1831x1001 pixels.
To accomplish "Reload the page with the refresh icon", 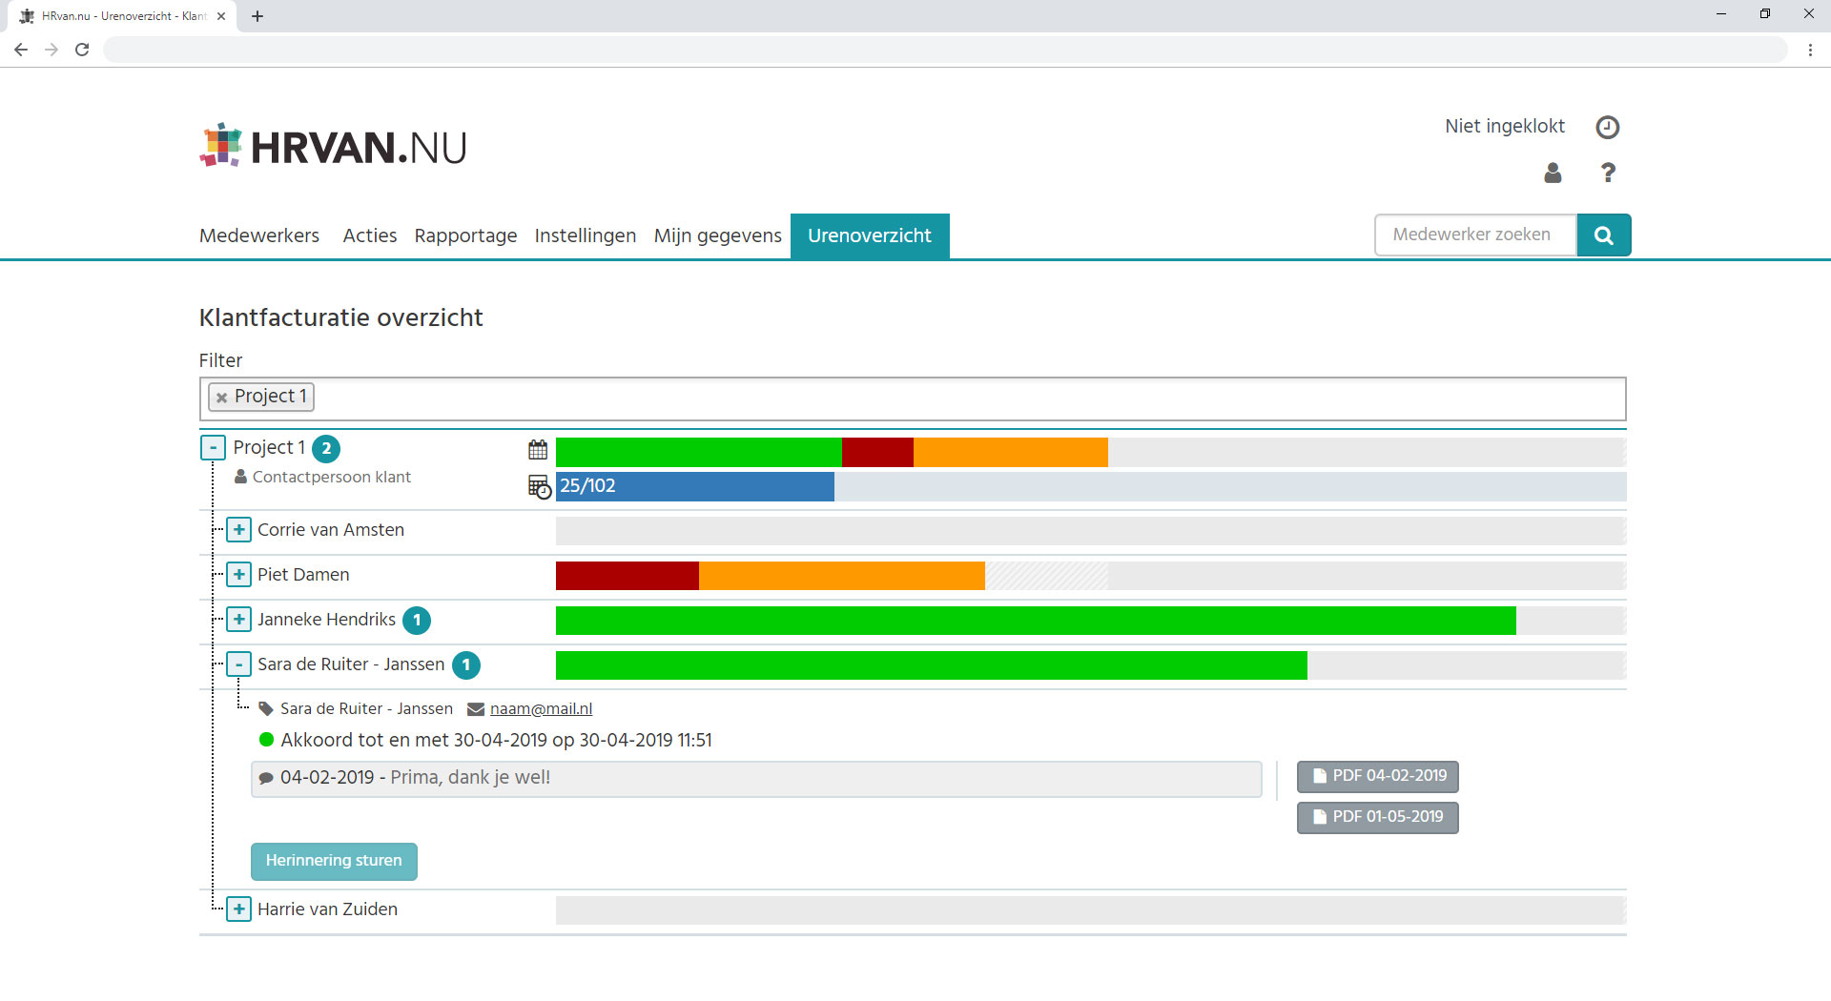I will click(82, 50).
